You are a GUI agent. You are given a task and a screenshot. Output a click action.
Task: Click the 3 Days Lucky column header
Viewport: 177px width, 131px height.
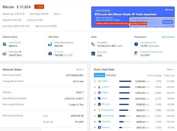[169, 75]
